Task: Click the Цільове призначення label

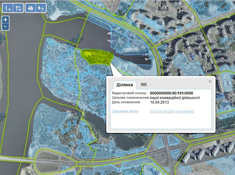Action: coord(130,97)
